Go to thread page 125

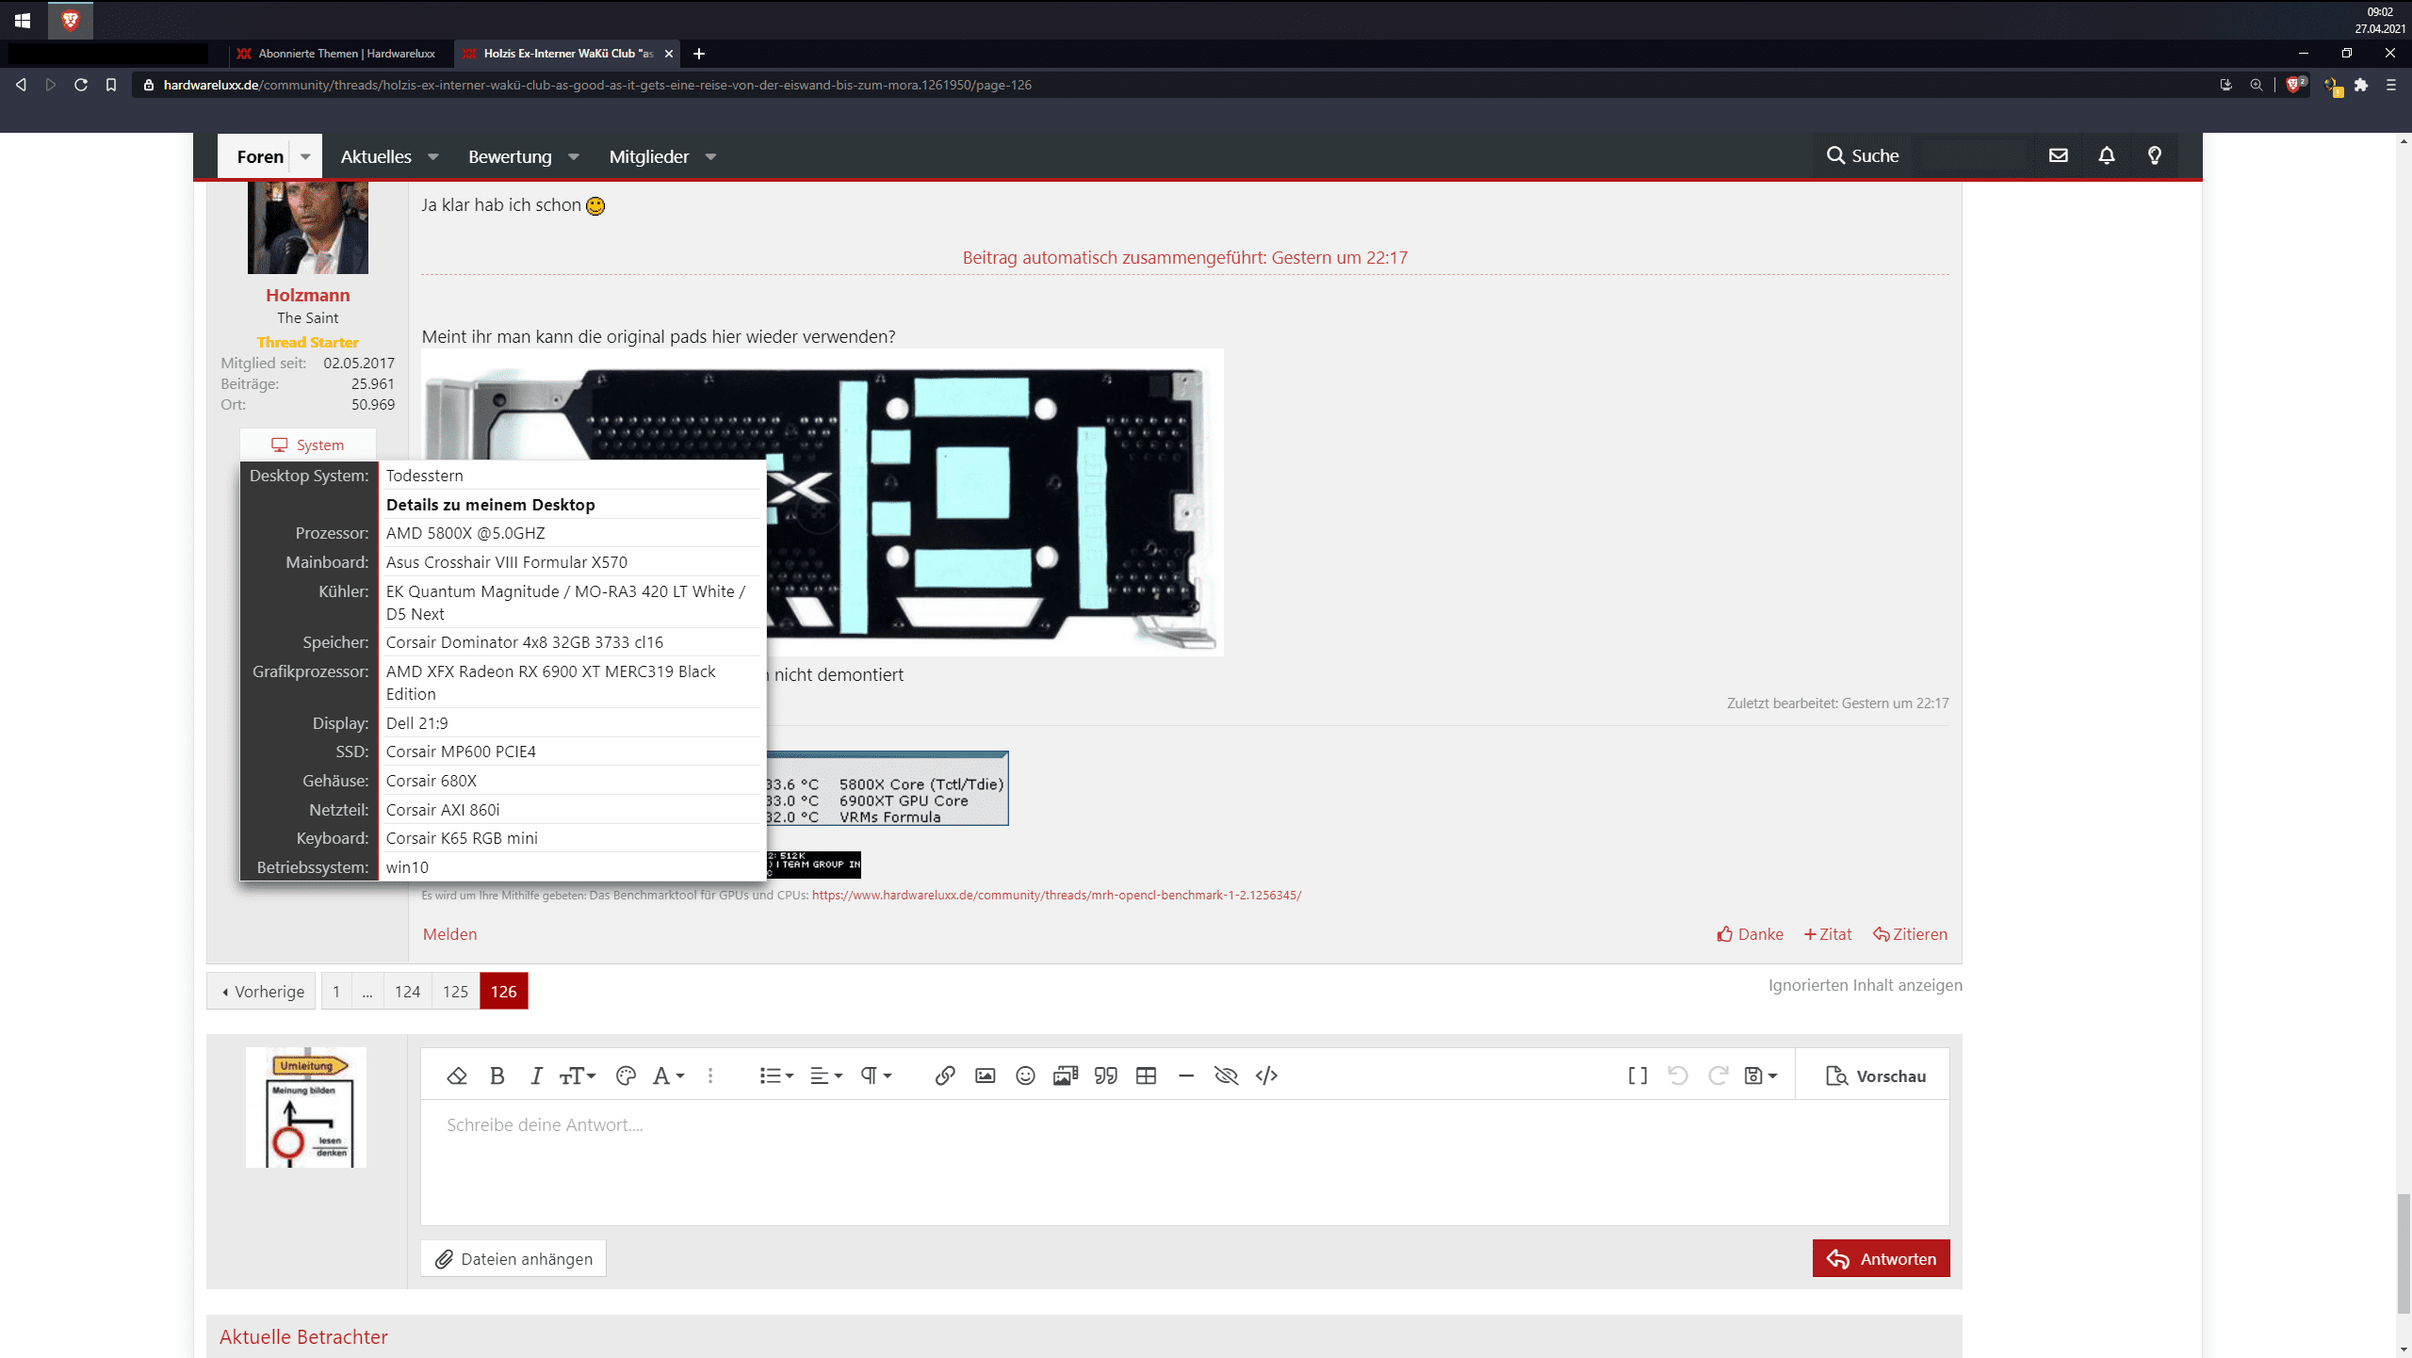(x=455, y=991)
